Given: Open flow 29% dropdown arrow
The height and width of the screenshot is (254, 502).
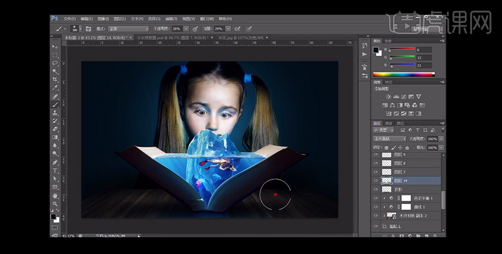Looking at the screenshot, I should [228, 29].
